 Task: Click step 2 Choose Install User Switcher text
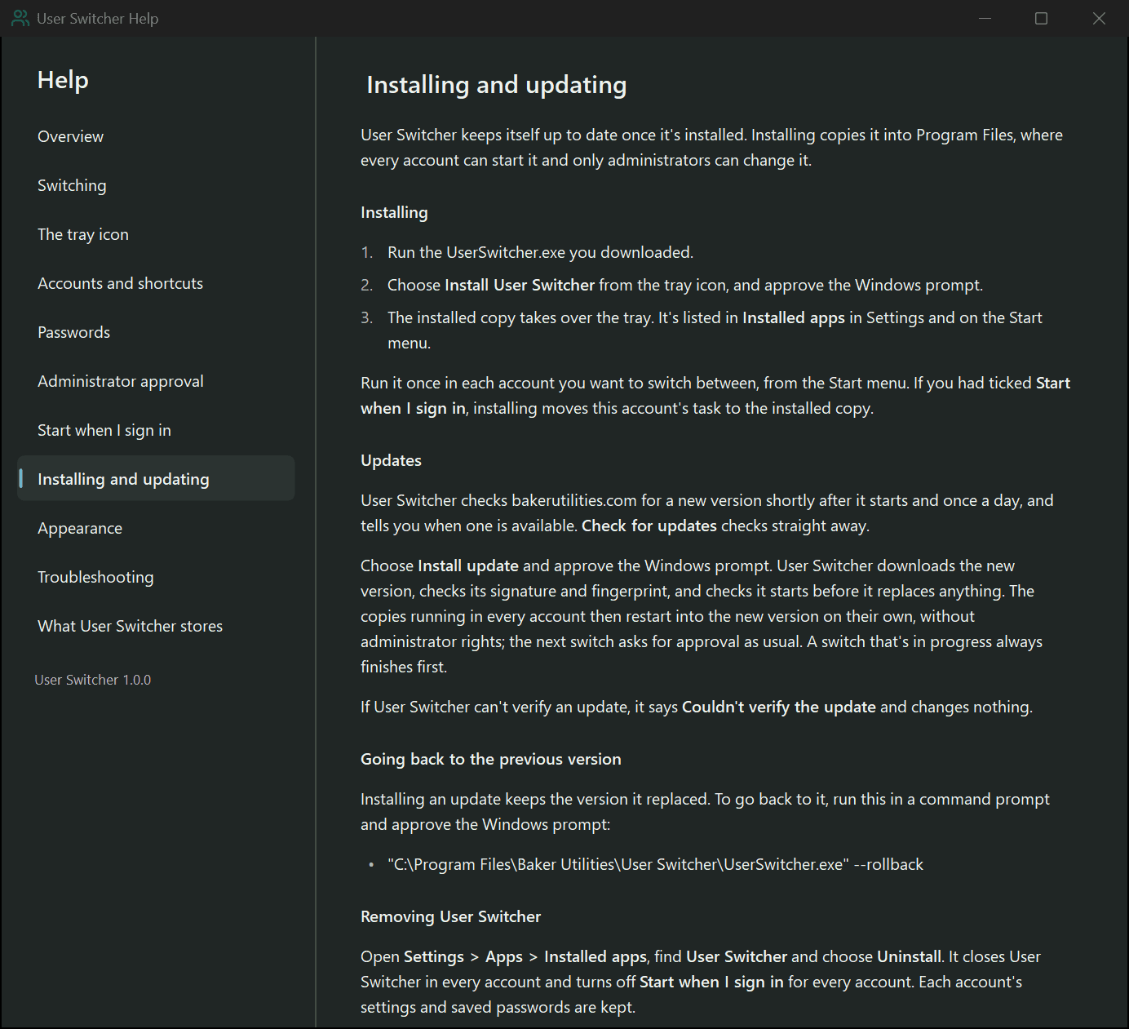point(685,285)
